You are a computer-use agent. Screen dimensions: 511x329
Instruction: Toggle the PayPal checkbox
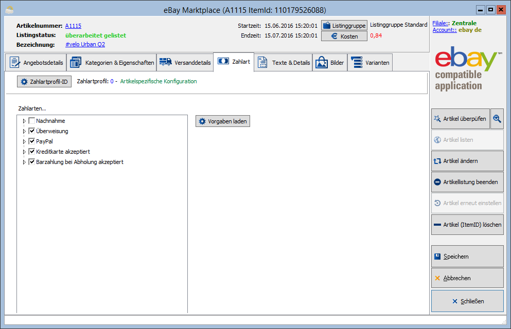point(31,141)
